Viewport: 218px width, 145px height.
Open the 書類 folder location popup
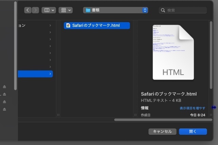115,10
